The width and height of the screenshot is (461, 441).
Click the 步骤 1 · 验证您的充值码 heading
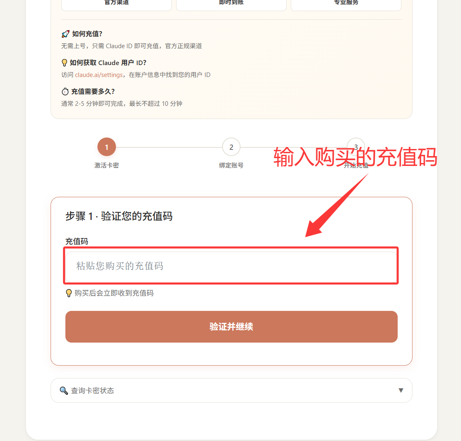[x=119, y=216]
